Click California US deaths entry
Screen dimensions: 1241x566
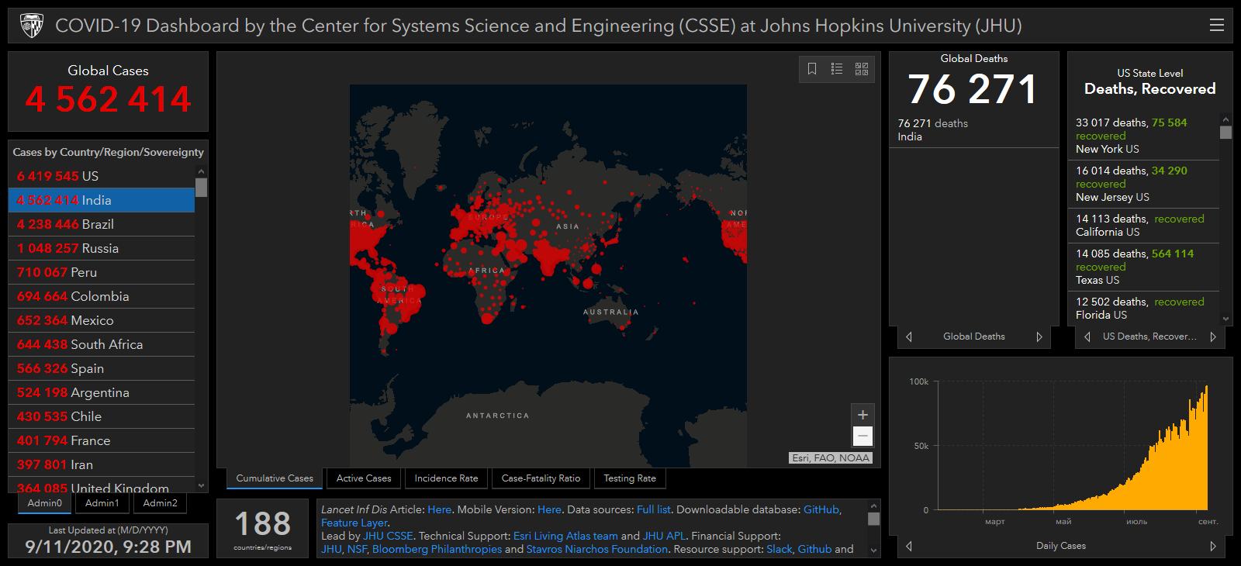[x=1143, y=226]
